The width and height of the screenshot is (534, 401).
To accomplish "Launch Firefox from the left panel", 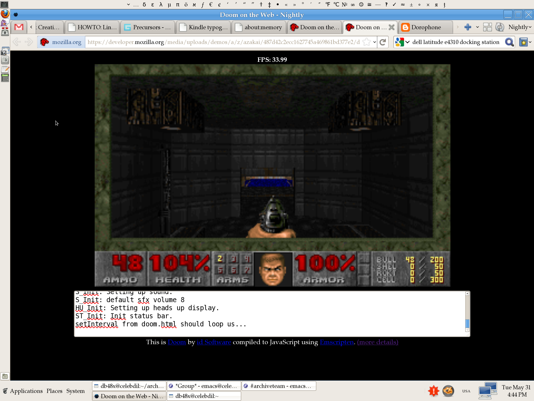I will pyautogui.click(x=5, y=13).
